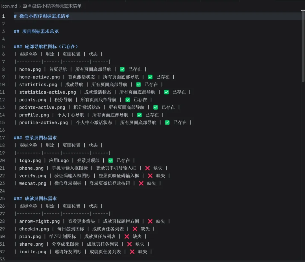The width and height of the screenshot is (305, 262).
Task: Click the text share.png
Action: tap(31, 244)
